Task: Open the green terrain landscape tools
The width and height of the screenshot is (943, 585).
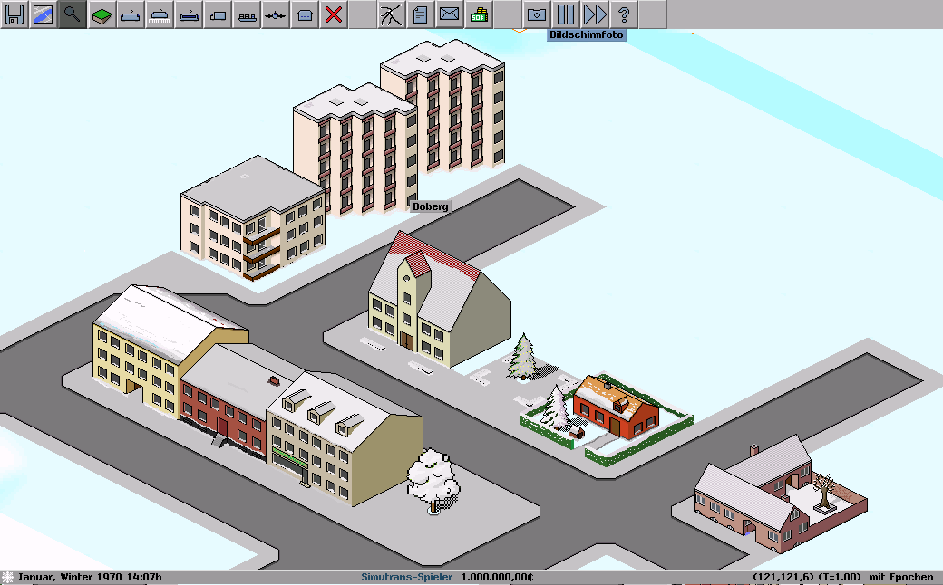Action: 102,14
